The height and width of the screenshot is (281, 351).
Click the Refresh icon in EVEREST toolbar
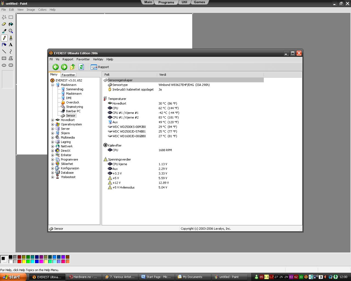[81, 67]
